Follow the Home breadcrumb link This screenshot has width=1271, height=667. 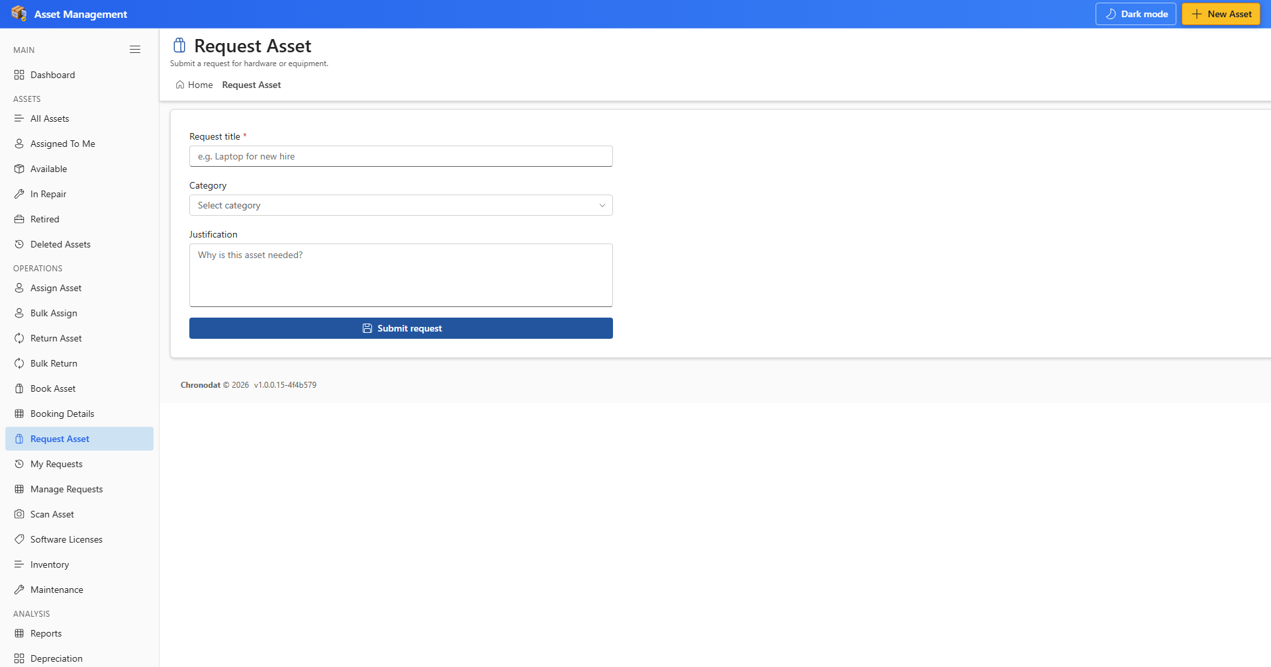pyautogui.click(x=195, y=85)
